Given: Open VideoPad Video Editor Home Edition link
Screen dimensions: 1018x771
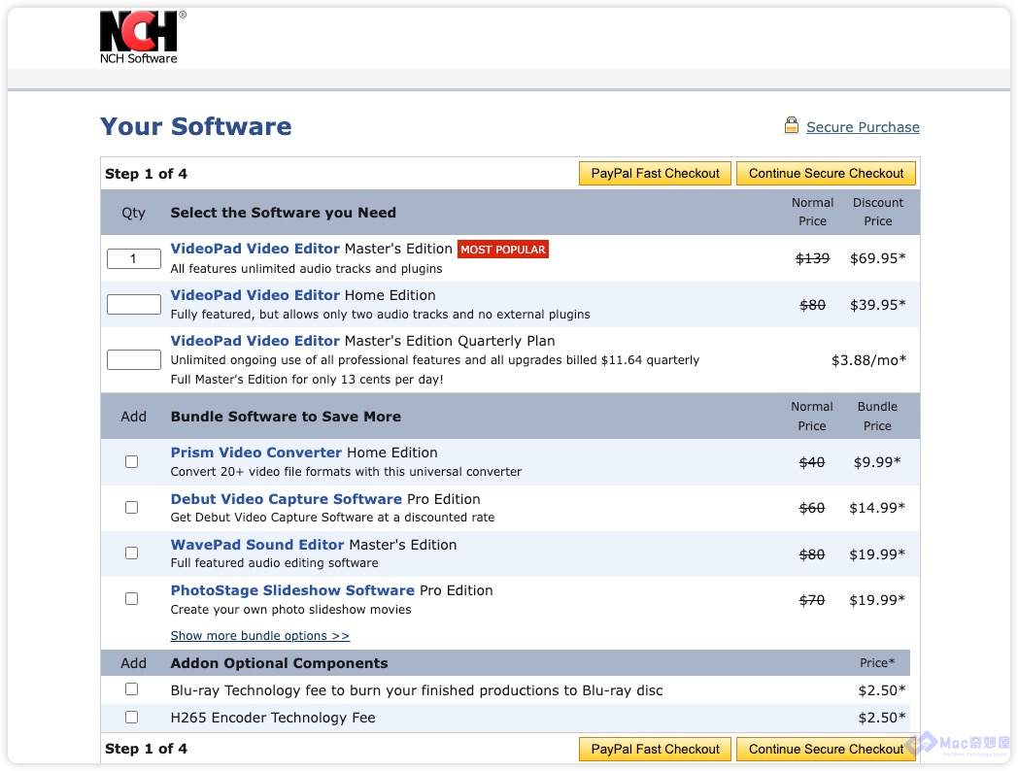Looking at the screenshot, I should 255,295.
